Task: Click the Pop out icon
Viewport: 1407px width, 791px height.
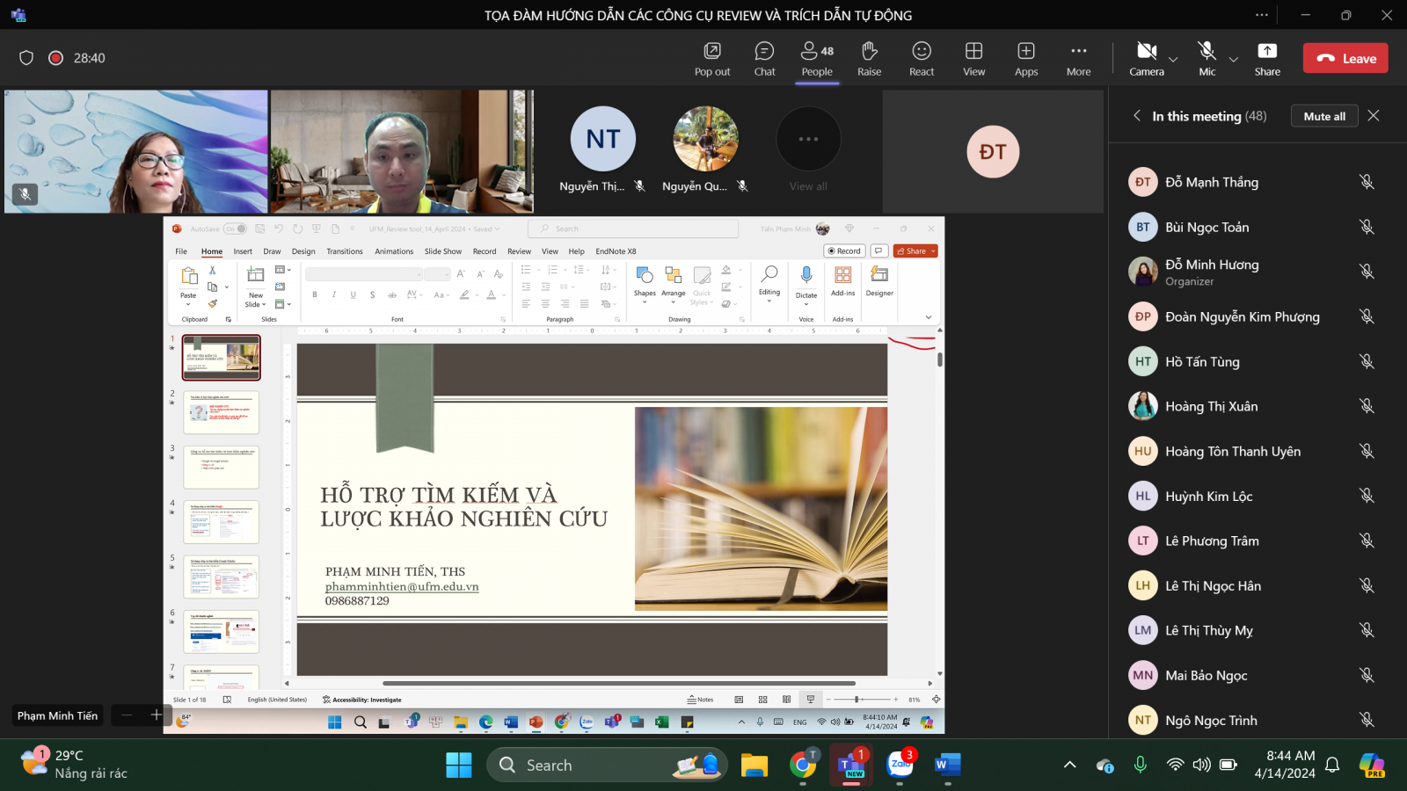Action: (x=711, y=58)
